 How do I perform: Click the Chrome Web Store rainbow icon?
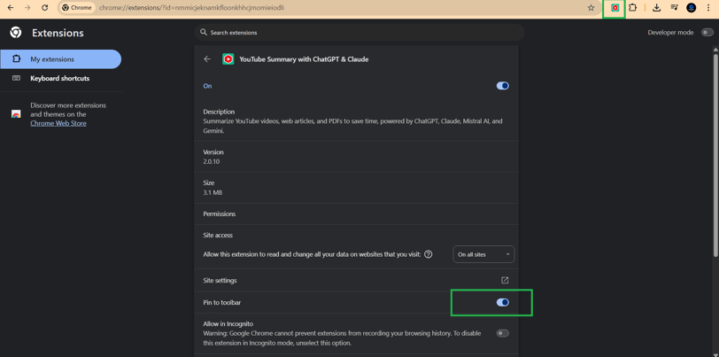click(16, 114)
